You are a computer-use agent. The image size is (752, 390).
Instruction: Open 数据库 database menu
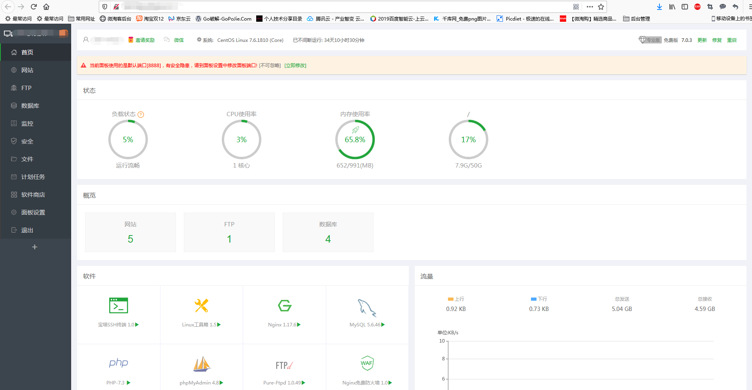point(36,106)
